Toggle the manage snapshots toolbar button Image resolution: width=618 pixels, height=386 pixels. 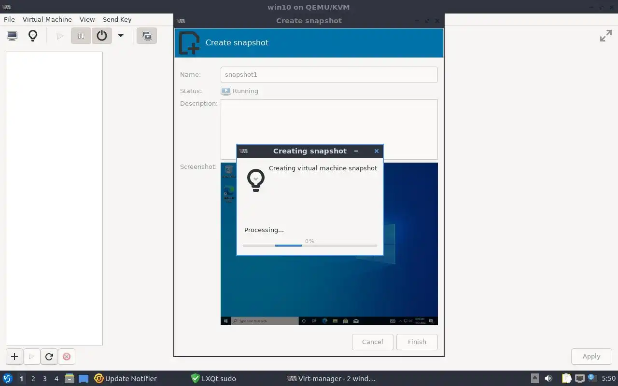(147, 36)
